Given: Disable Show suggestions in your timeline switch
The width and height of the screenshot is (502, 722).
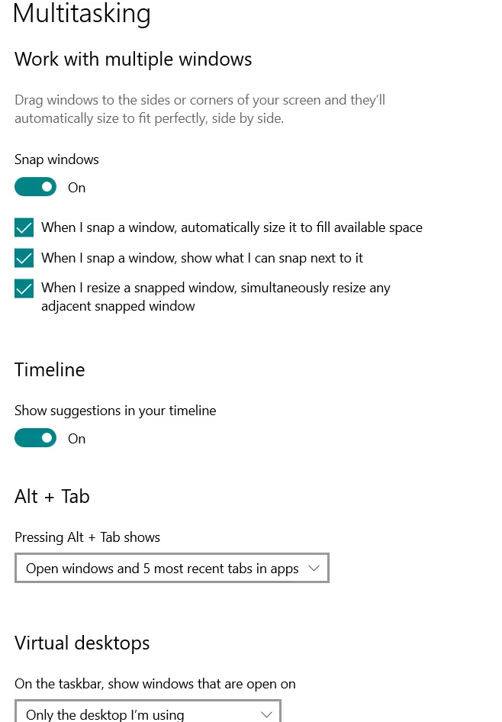Looking at the screenshot, I should [x=35, y=438].
